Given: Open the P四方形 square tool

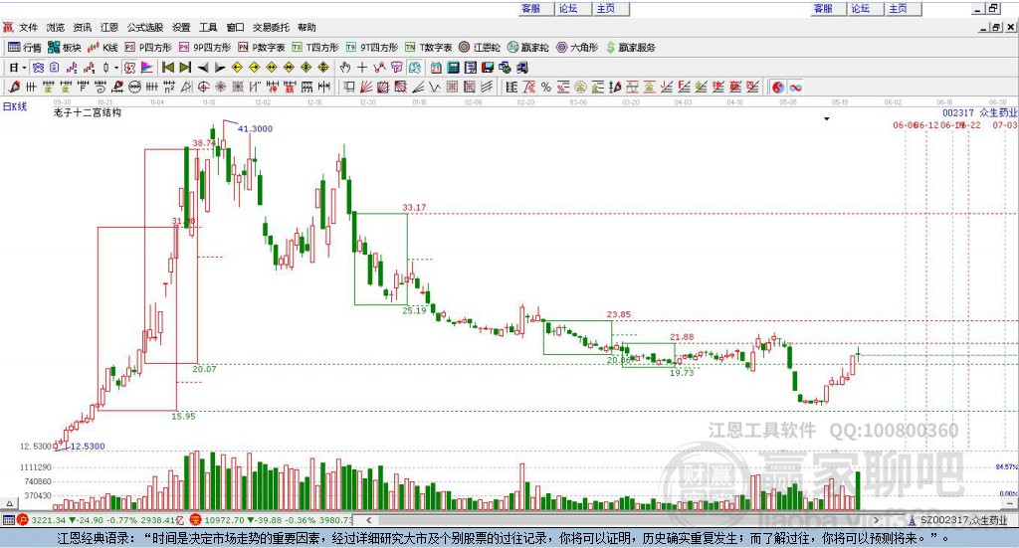Looking at the screenshot, I should point(148,48).
